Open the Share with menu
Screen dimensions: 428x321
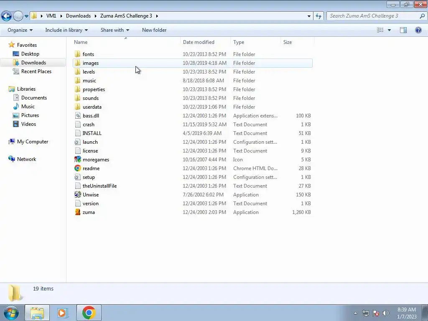click(115, 30)
